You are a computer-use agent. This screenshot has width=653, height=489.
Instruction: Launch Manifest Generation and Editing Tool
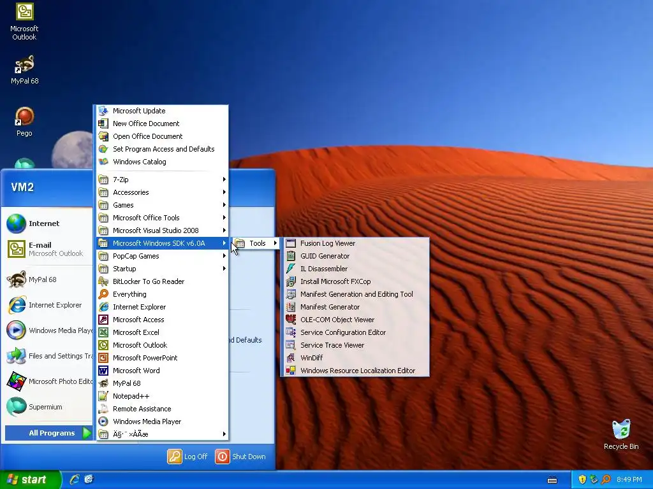point(356,294)
